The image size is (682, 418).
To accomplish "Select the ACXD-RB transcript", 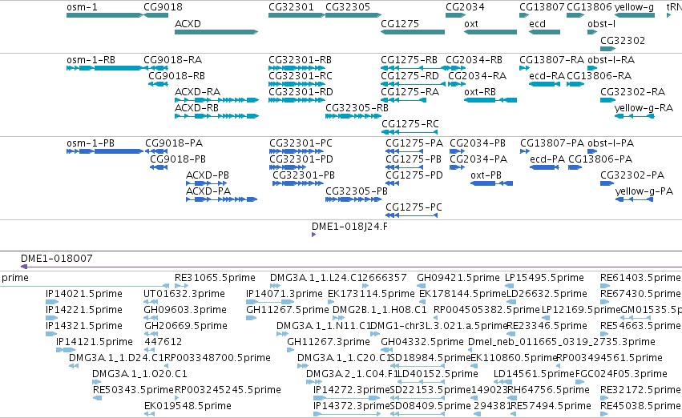I will [216, 116].
